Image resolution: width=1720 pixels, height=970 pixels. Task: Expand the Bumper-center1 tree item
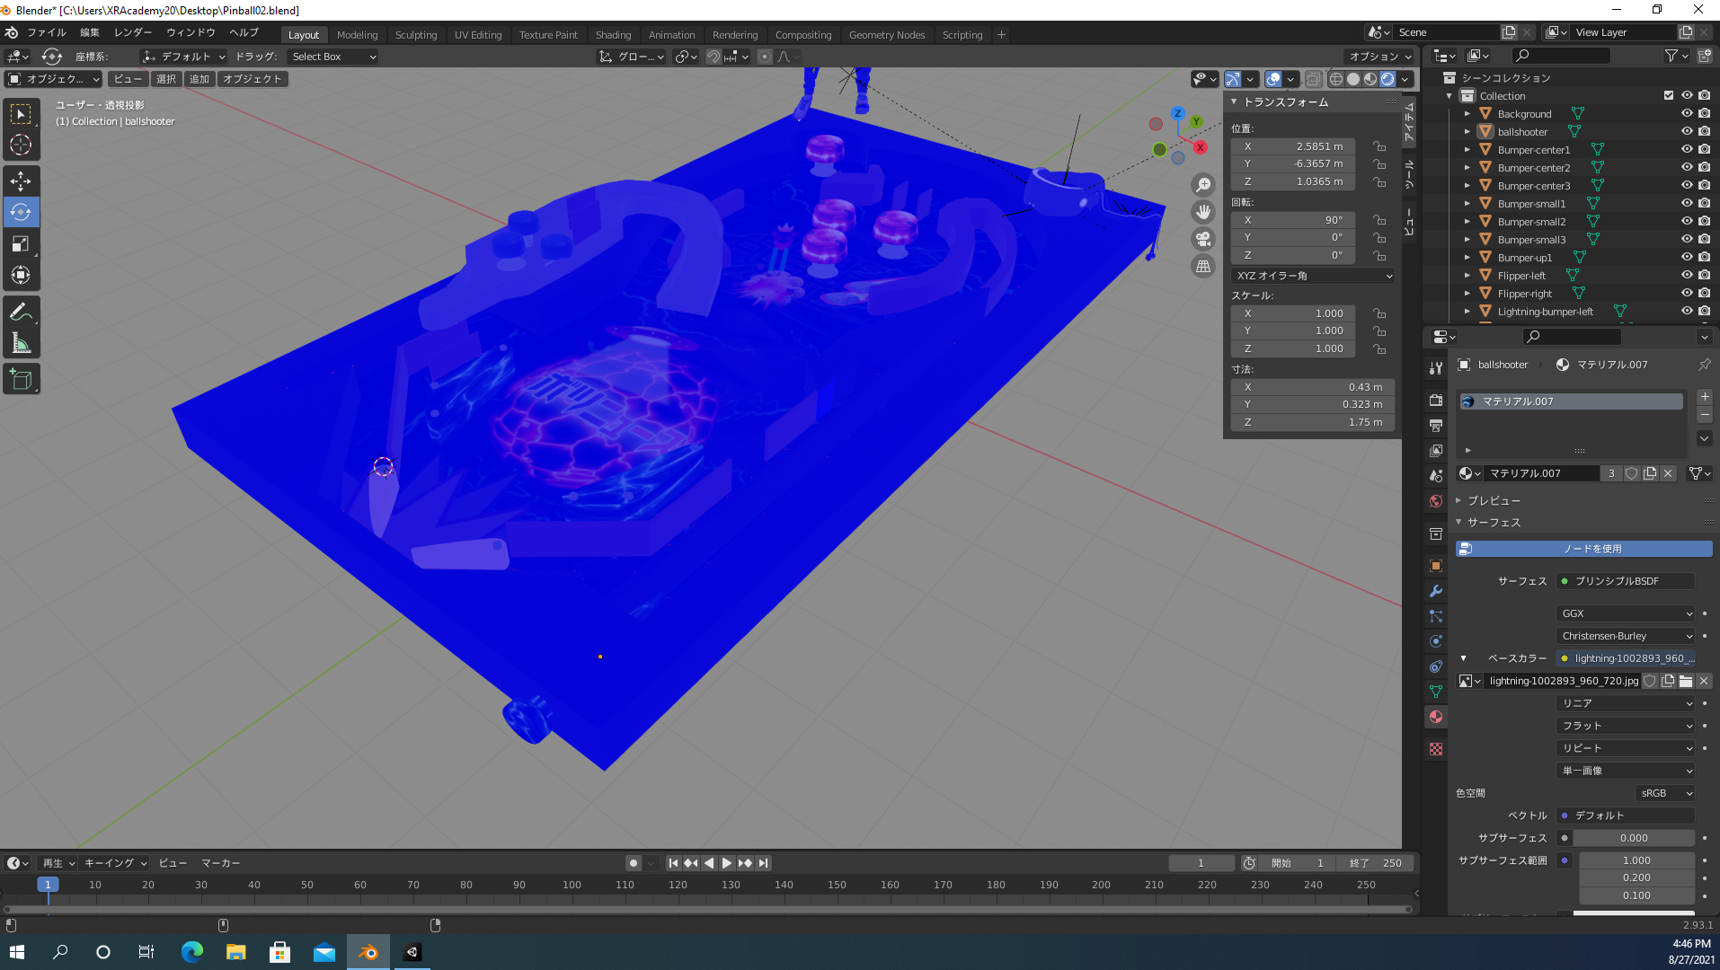pyautogui.click(x=1467, y=149)
